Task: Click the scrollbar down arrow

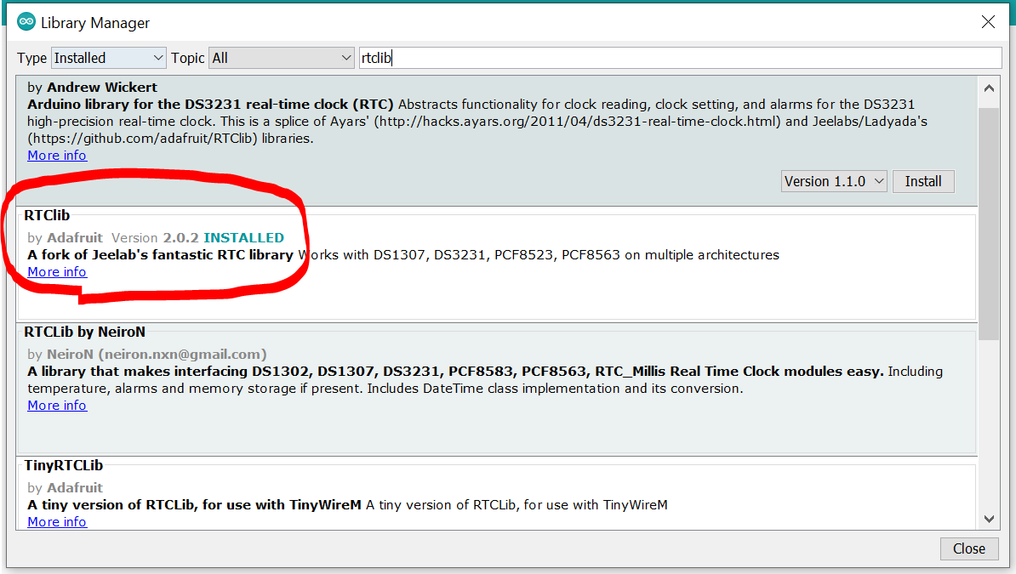Action: pyautogui.click(x=989, y=519)
